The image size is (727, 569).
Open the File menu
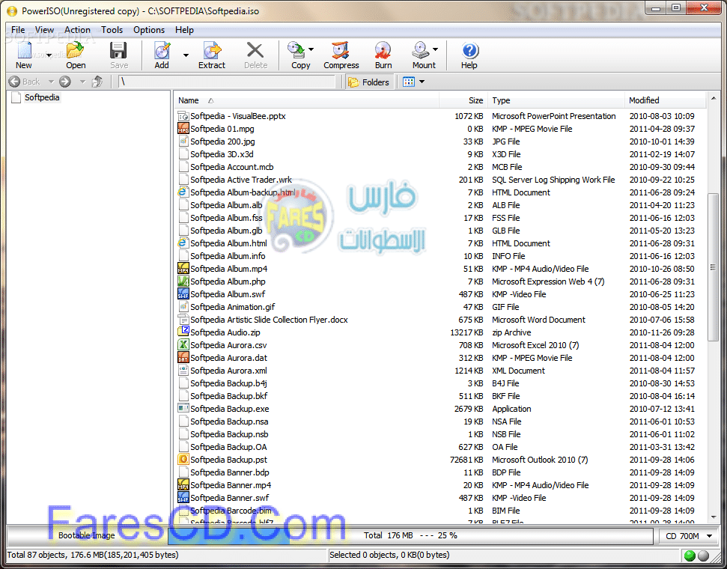[18, 30]
